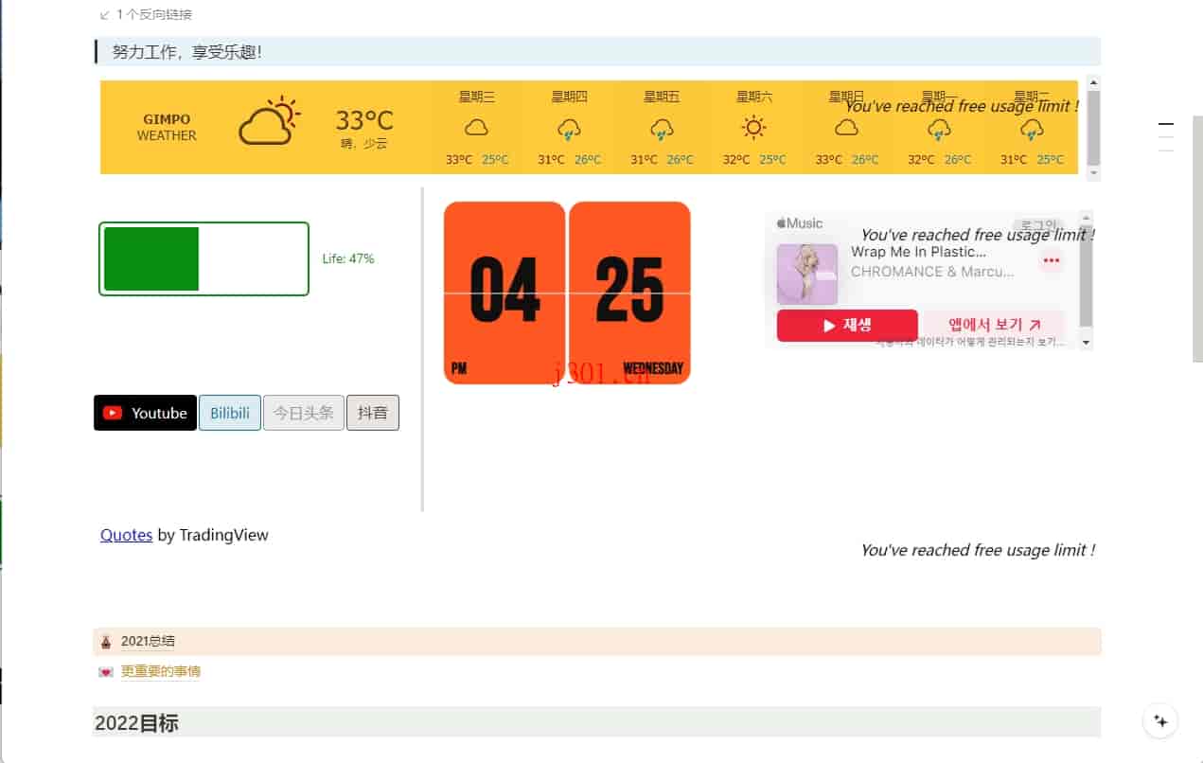Jump via the top table-of-contents marker
The image size is (1203, 763).
pyautogui.click(x=1166, y=124)
